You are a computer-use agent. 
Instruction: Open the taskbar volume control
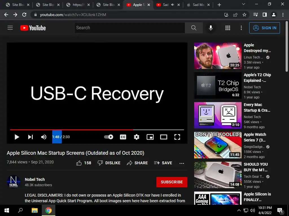[x=253, y=210]
